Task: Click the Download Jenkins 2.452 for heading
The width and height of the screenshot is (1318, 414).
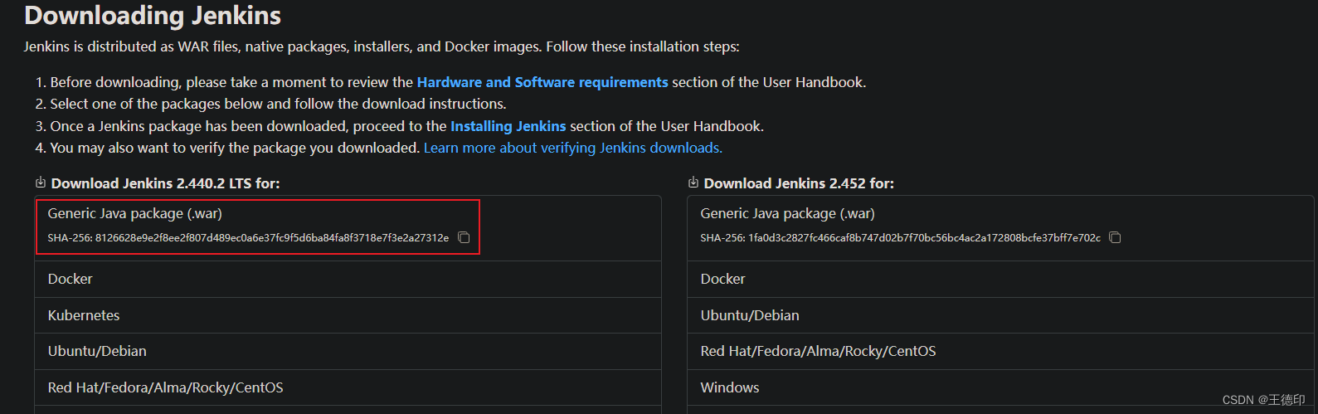Action: tap(799, 183)
